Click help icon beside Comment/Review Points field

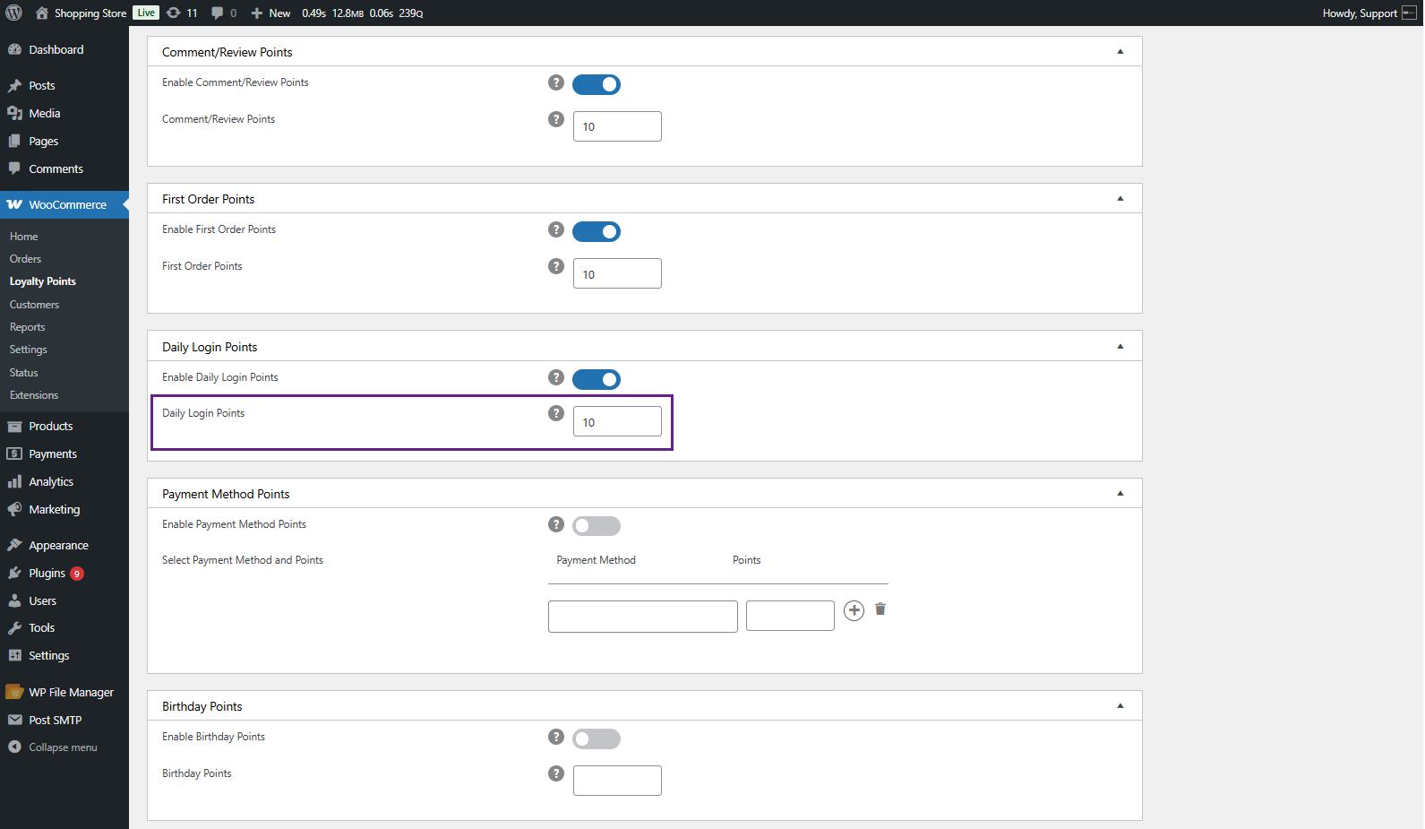pyautogui.click(x=556, y=119)
